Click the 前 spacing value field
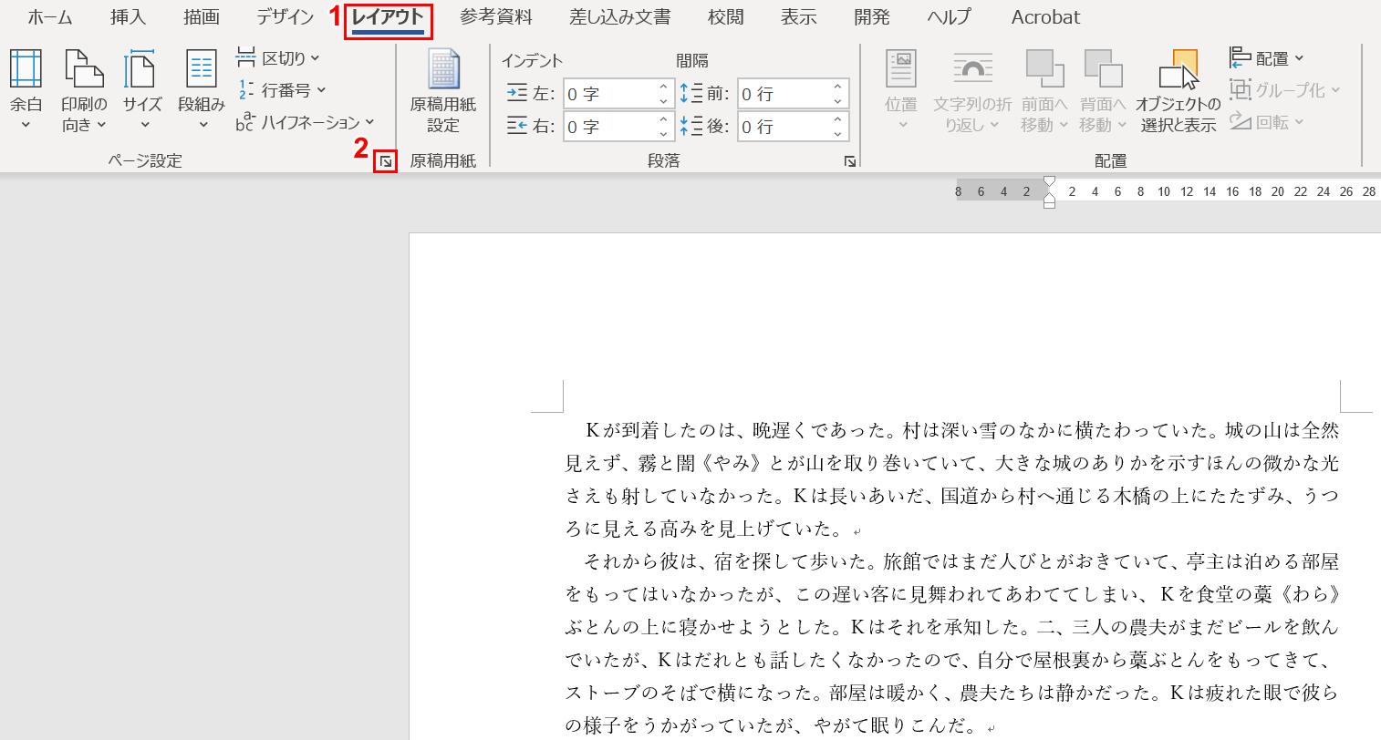The width and height of the screenshot is (1381, 740). (783, 94)
